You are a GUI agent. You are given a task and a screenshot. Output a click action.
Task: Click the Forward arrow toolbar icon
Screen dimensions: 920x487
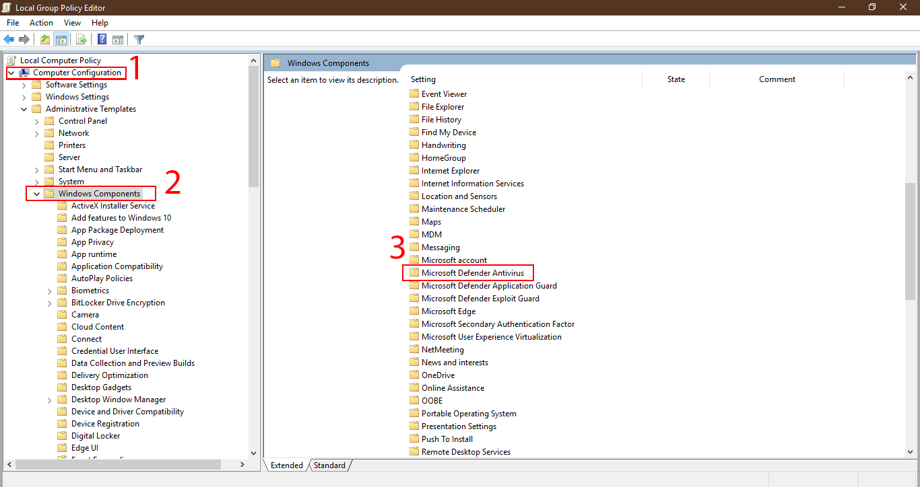(24, 40)
